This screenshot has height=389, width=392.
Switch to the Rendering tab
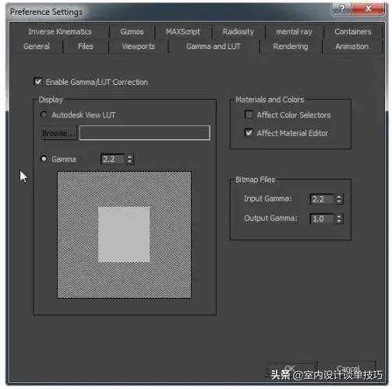(x=291, y=47)
